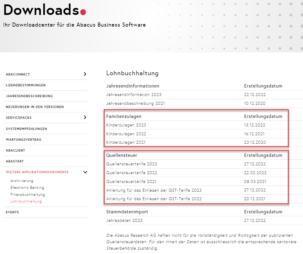
Task: Click the Familienzulagen section heading
Action: tap(124, 116)
